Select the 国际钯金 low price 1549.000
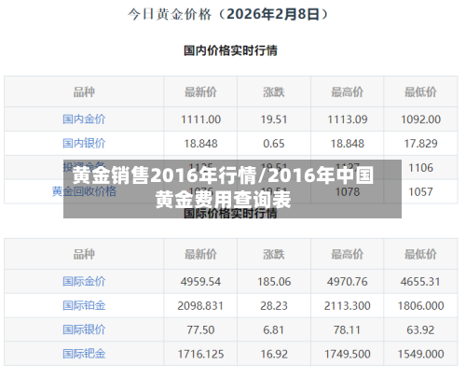The width and height of the screenshot is (466, 378). (420, 355)
